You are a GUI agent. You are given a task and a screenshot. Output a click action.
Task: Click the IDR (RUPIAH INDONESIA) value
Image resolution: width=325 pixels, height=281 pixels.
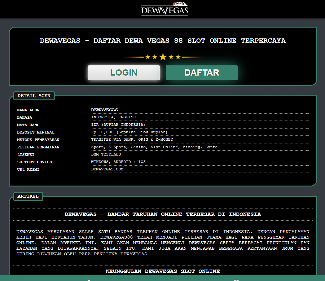click(x=118, y=125)
